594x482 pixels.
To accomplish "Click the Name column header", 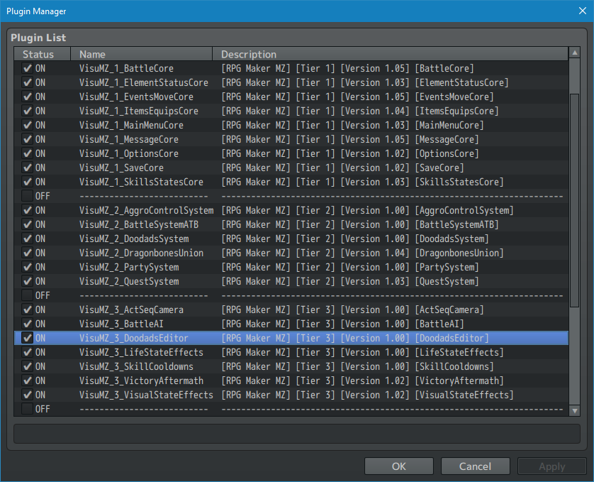I will 142,54.
